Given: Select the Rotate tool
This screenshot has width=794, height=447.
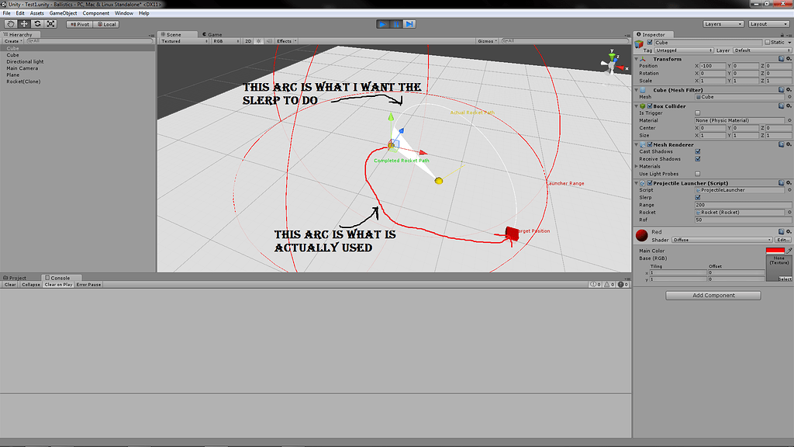Looking at the screenshot, I should pyautogui.click(x=37, y=24).
